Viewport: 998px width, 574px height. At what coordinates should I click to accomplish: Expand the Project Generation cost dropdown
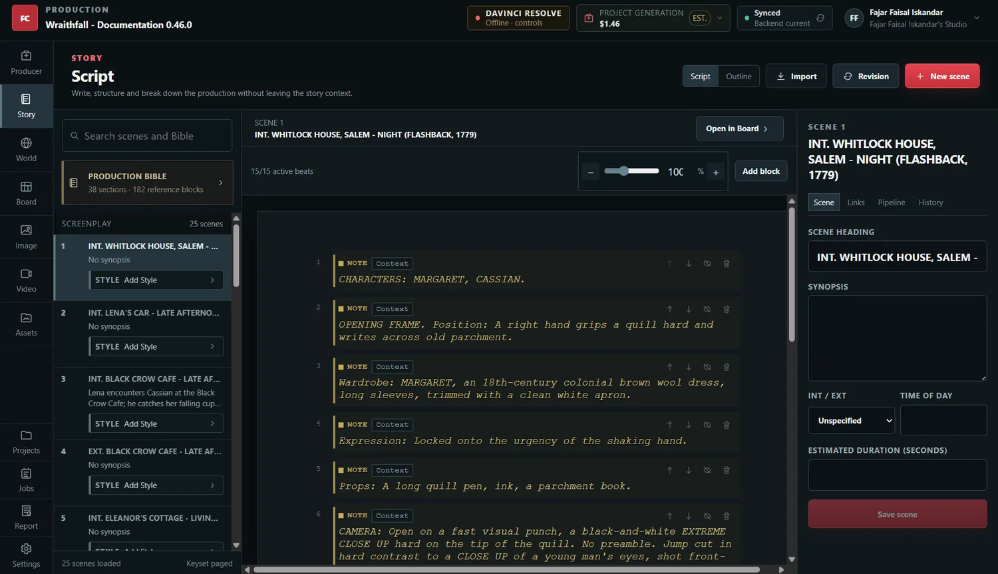click(x=719, y=18)
